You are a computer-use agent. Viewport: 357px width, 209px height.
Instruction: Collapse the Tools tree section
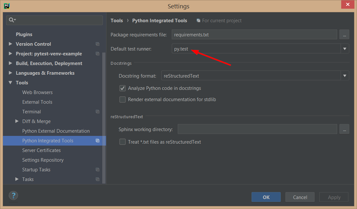(x=10, y=83)
